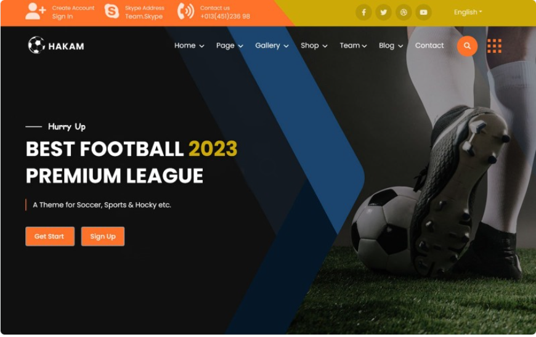Click the Create Account Sign In link
Screen dimensions: 536x337
[x=73, y=12]
